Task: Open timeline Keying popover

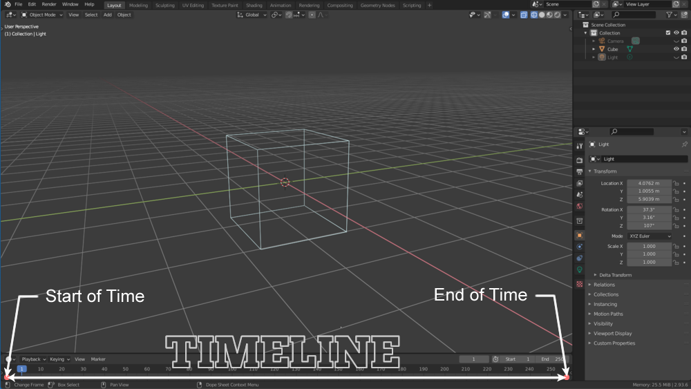Action: [x=59, y=359]
